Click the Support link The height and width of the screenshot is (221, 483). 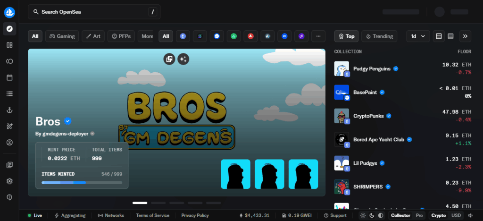(335, 215)
